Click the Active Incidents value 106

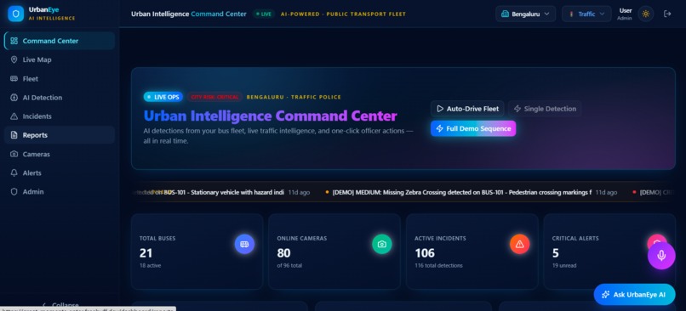[x=425, y=253]
